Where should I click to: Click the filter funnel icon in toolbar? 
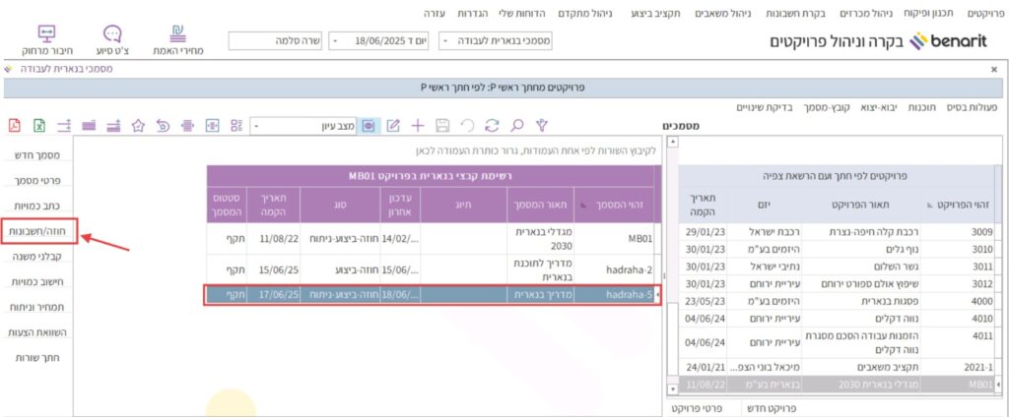(541, 126)
